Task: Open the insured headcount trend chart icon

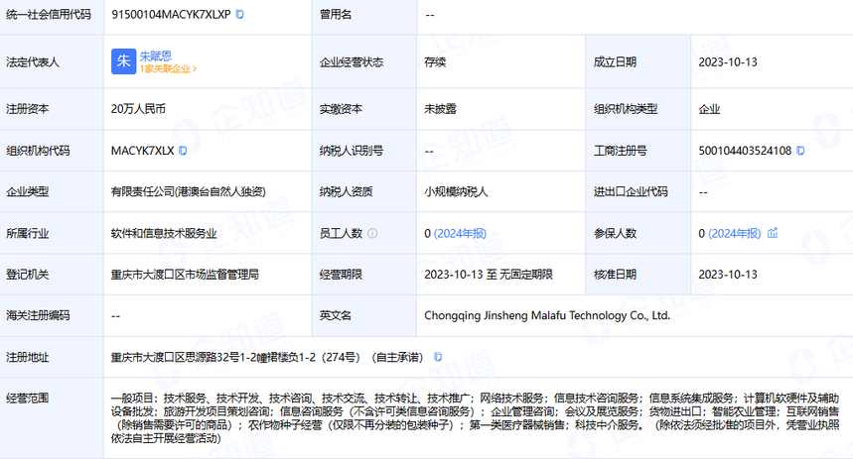Action: 773,233
